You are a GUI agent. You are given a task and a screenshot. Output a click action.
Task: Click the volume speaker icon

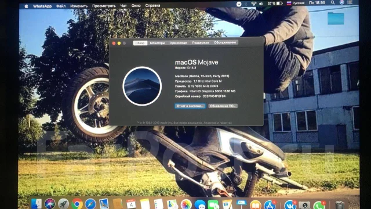tap(261, 3)
